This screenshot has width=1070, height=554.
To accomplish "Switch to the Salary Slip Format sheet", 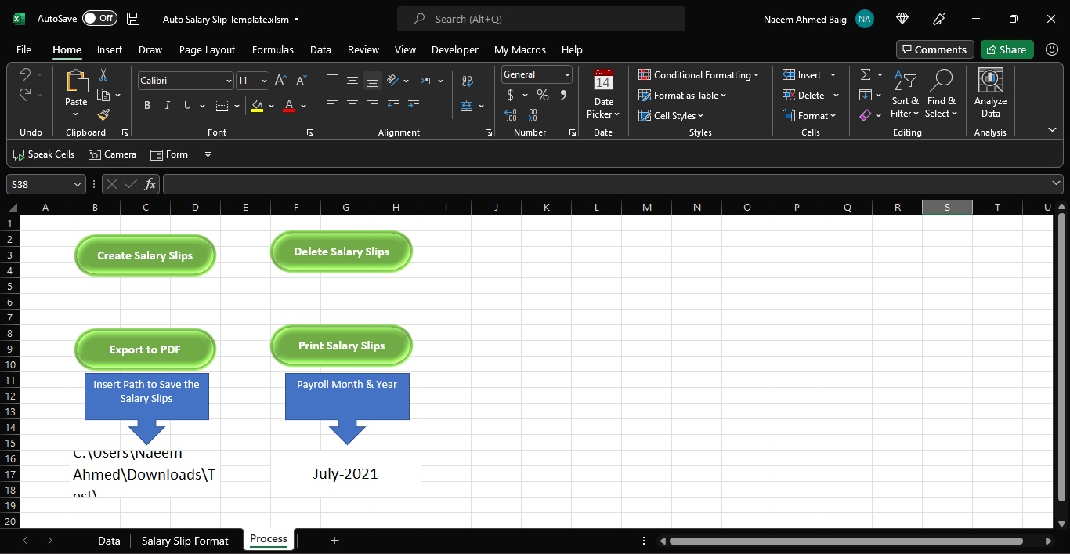I will pyautogui.click(x=185, y=541).
